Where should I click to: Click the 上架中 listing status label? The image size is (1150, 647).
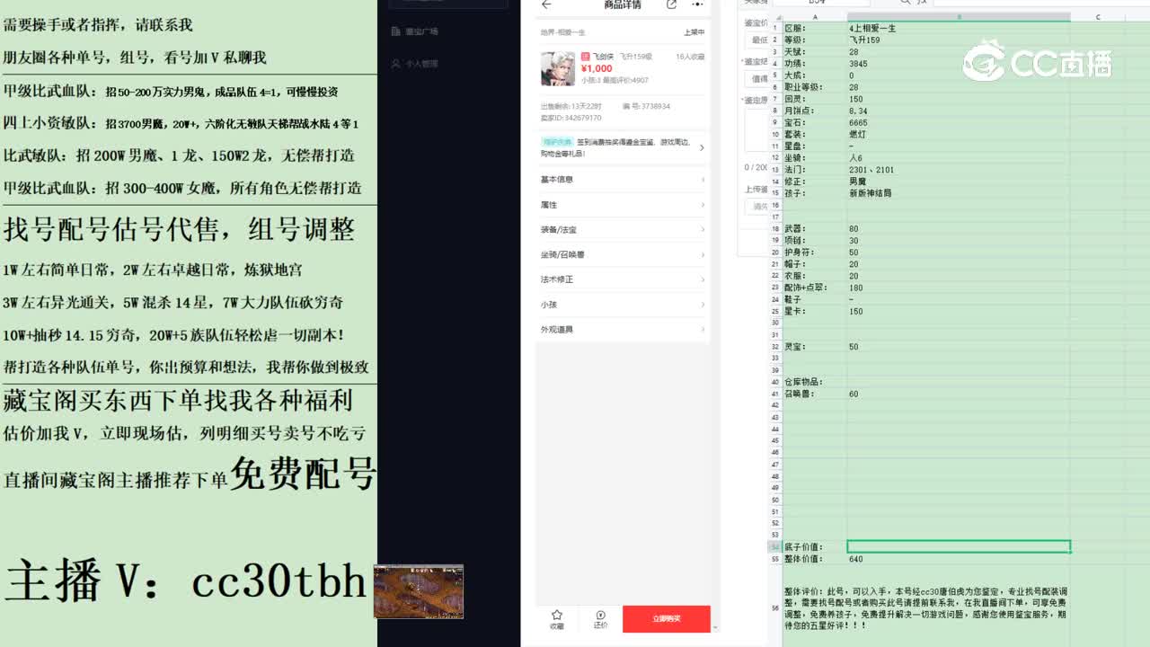(x=694, y=32)
